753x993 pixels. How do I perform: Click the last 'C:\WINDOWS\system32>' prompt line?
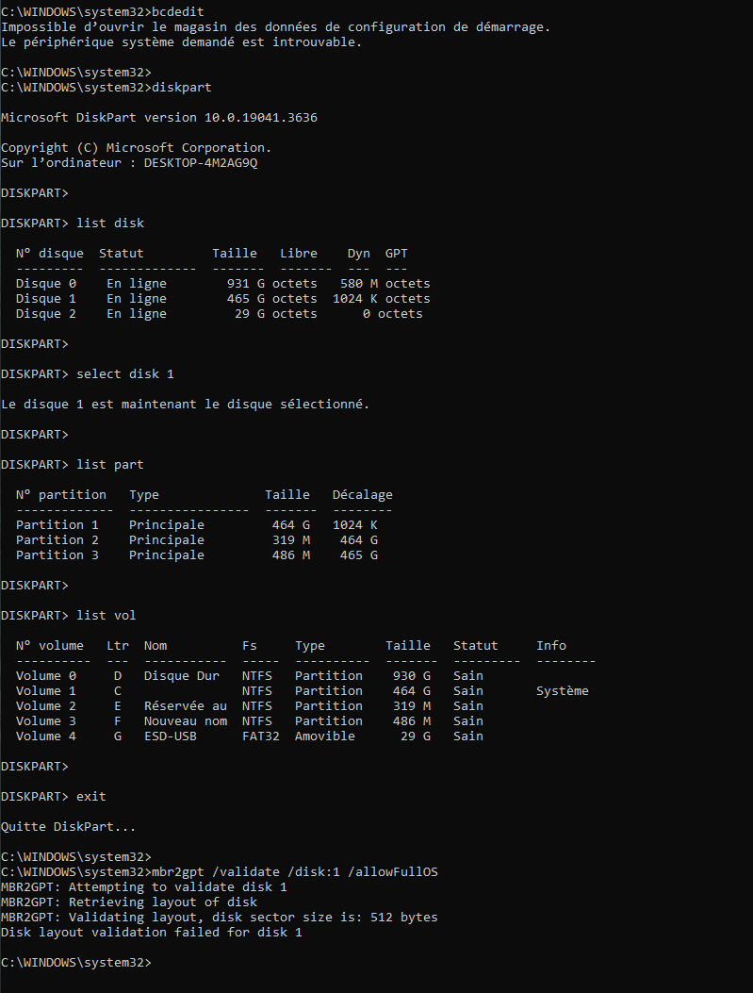tap(76, 963)
